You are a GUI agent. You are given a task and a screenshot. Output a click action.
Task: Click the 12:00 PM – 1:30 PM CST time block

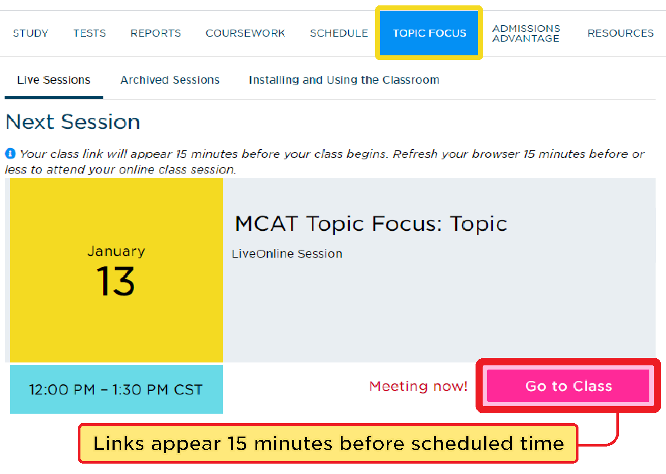point(116,390)
